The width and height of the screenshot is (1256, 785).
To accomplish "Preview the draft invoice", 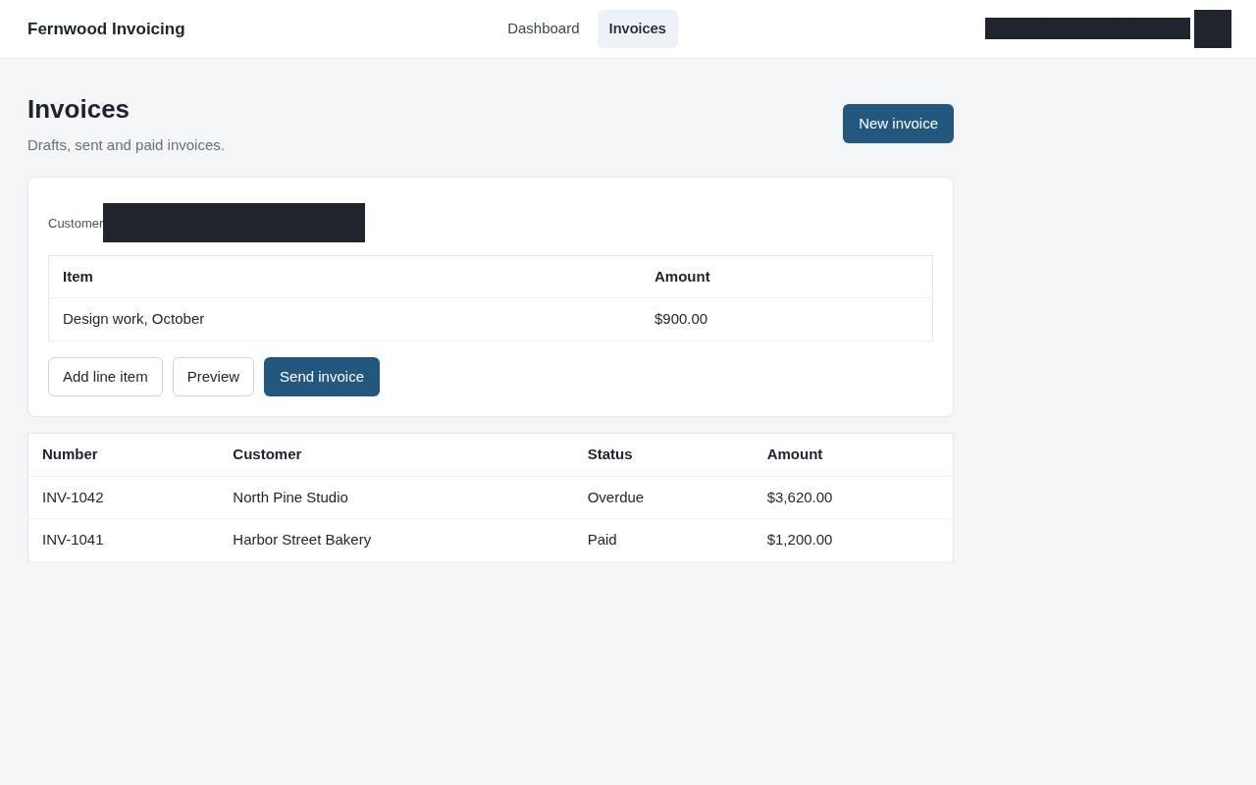I will [x=213, y=377].
